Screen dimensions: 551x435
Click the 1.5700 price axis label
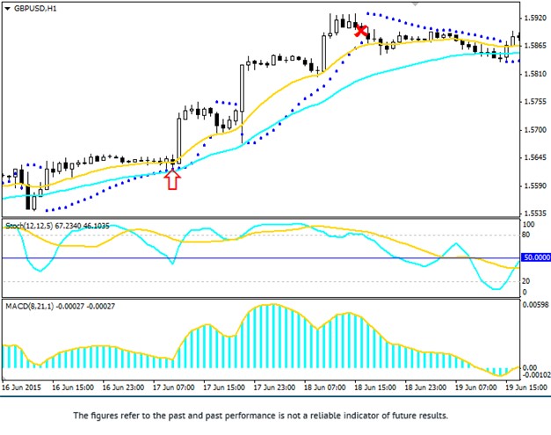pyautogui.click(x=535, y=130)
